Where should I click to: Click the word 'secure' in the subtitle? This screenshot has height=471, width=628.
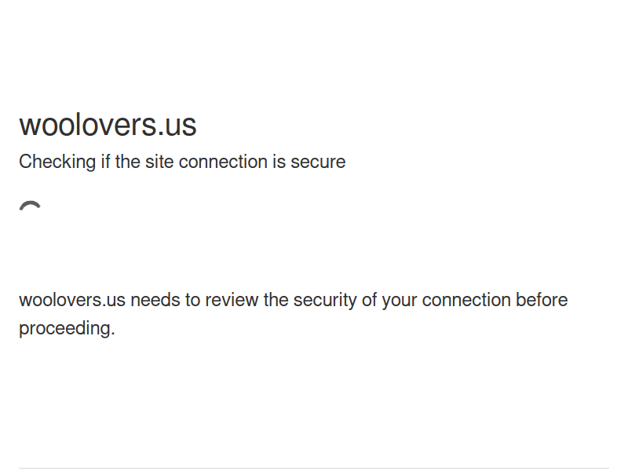pos(318,162)
